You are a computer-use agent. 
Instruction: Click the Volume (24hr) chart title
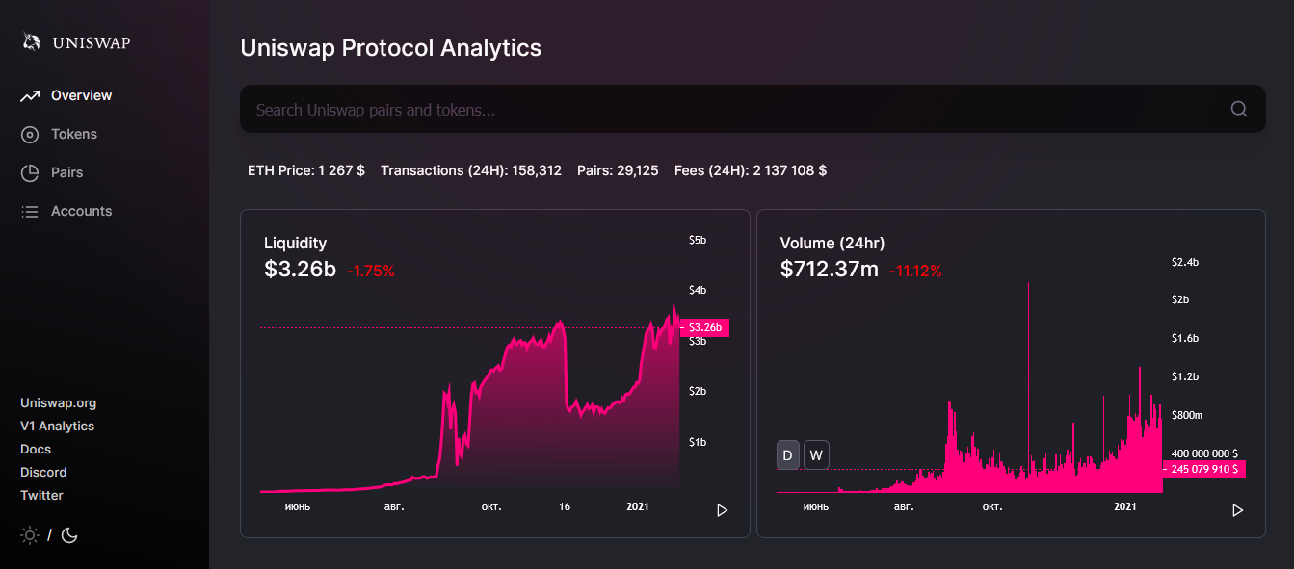(832, 243)
